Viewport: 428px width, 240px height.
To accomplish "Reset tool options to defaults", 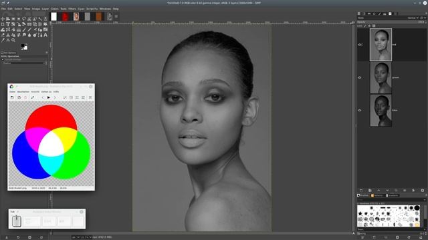I will pyautogui.click(x=41, y=237).
